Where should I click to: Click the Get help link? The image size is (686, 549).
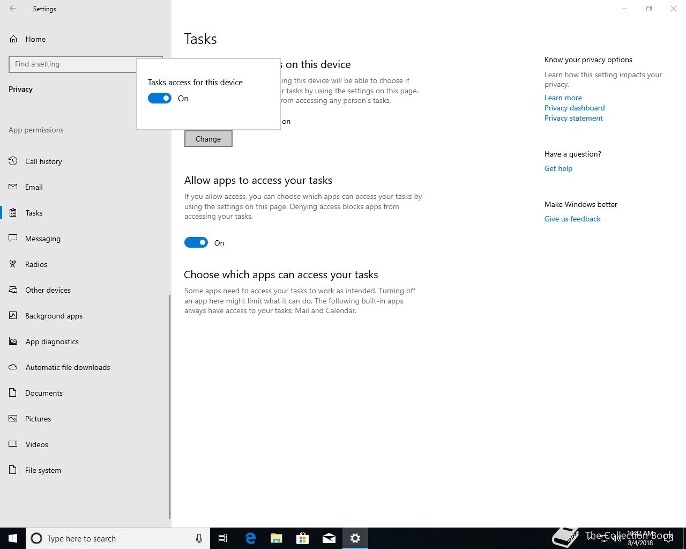pos(558,168)
